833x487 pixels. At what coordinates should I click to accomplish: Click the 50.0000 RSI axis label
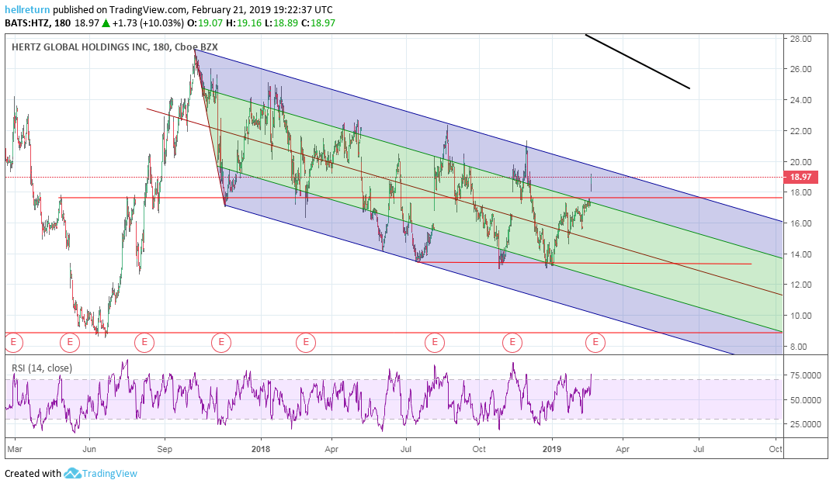[x=806, y=400]
